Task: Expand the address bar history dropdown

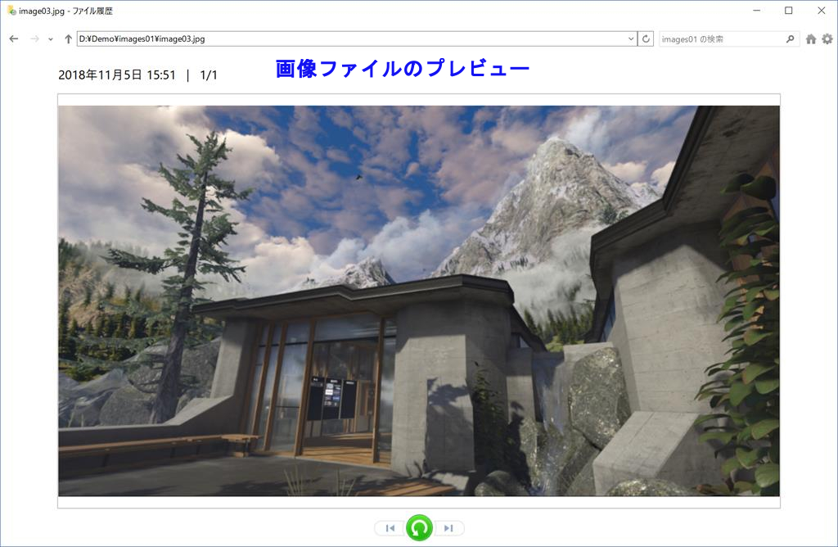Action: [630, 38]
